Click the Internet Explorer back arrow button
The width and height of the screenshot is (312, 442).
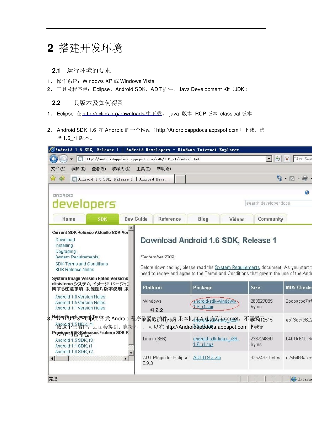(x=54, y=159)
